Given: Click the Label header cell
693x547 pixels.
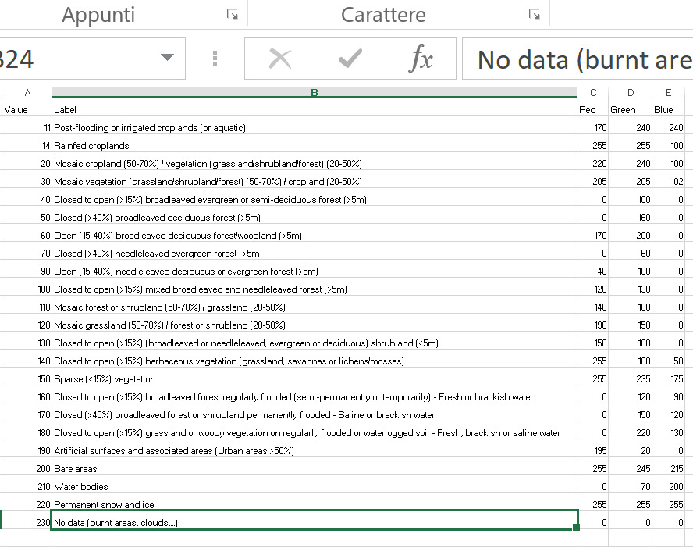Looking at the screenshot, I should click(x=315, y=109).
